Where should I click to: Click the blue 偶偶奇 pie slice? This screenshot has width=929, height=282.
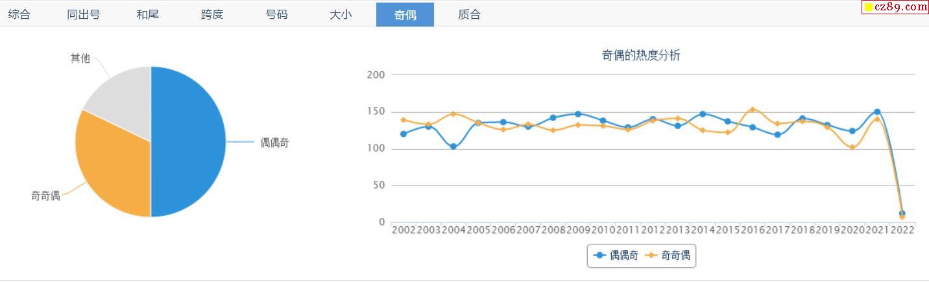tap(188, 141)
